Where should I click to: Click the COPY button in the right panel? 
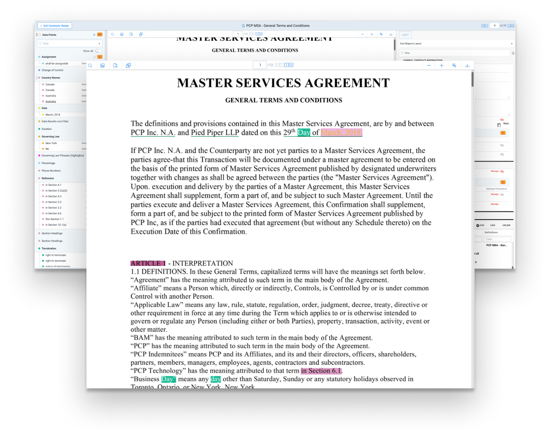pyautogui.click(x=405, y=35)
